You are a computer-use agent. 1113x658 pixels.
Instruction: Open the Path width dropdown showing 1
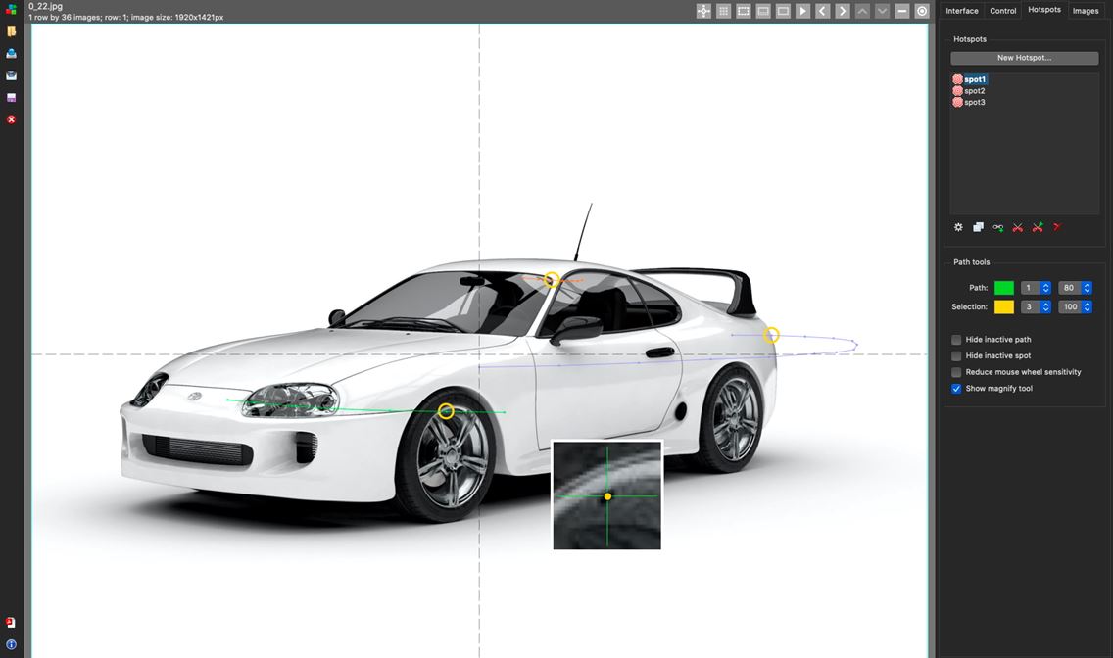1036,288
